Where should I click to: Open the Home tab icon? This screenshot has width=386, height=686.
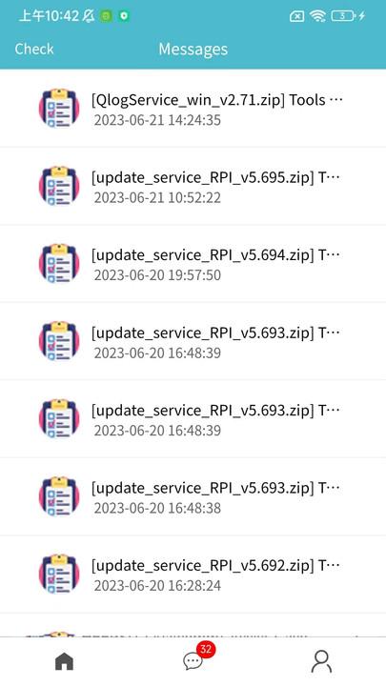(65, 661)
